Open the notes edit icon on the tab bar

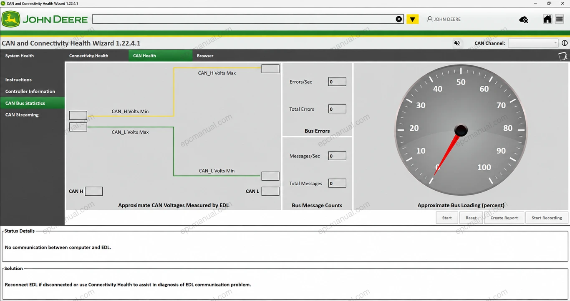(563, 56)
